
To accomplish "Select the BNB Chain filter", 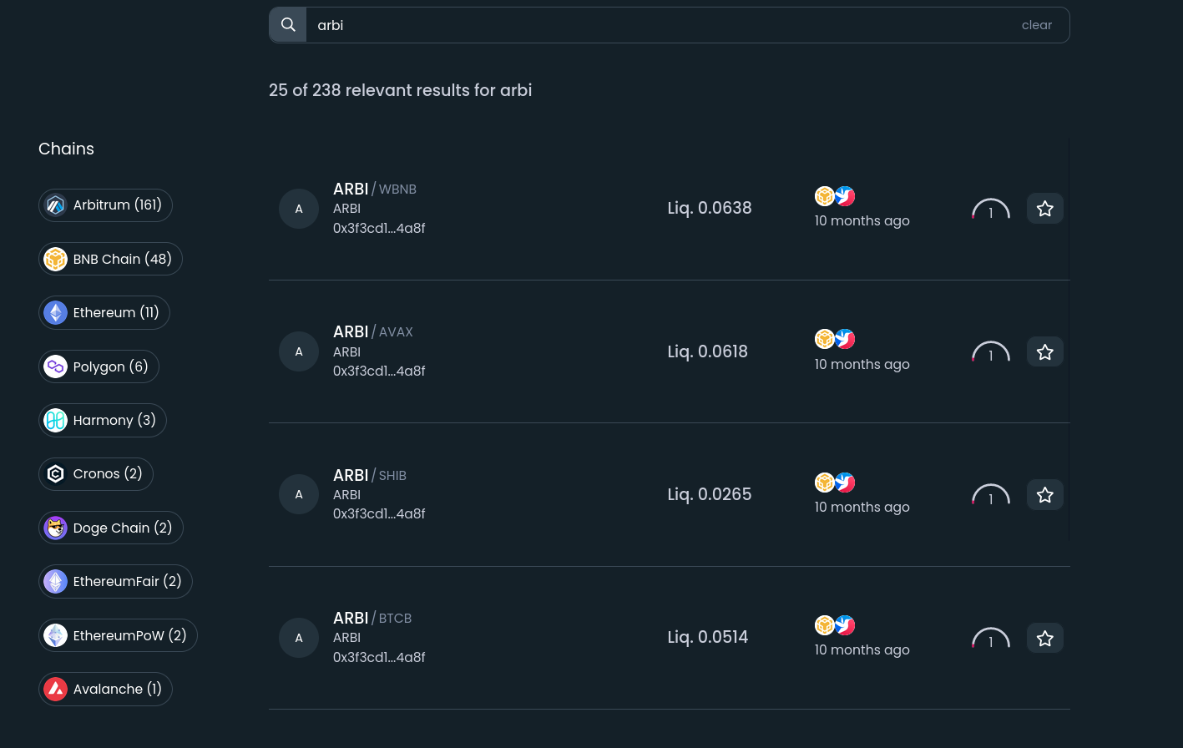I will pos(110,259).
